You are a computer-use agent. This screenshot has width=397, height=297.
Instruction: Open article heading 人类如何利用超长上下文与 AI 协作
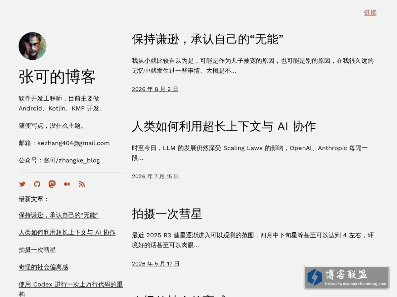click(224, 126)
